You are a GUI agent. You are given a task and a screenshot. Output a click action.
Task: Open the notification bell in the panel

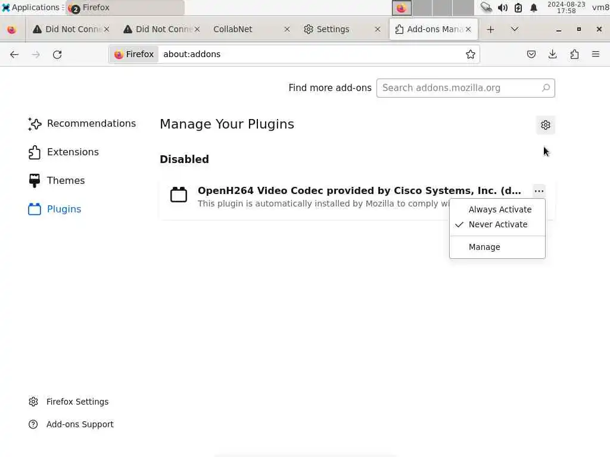coord(534,8)
